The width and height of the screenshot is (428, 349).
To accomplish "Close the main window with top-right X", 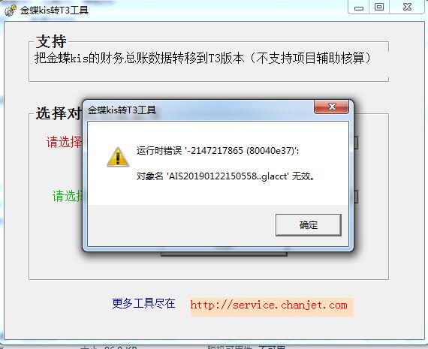I will 407,7.
